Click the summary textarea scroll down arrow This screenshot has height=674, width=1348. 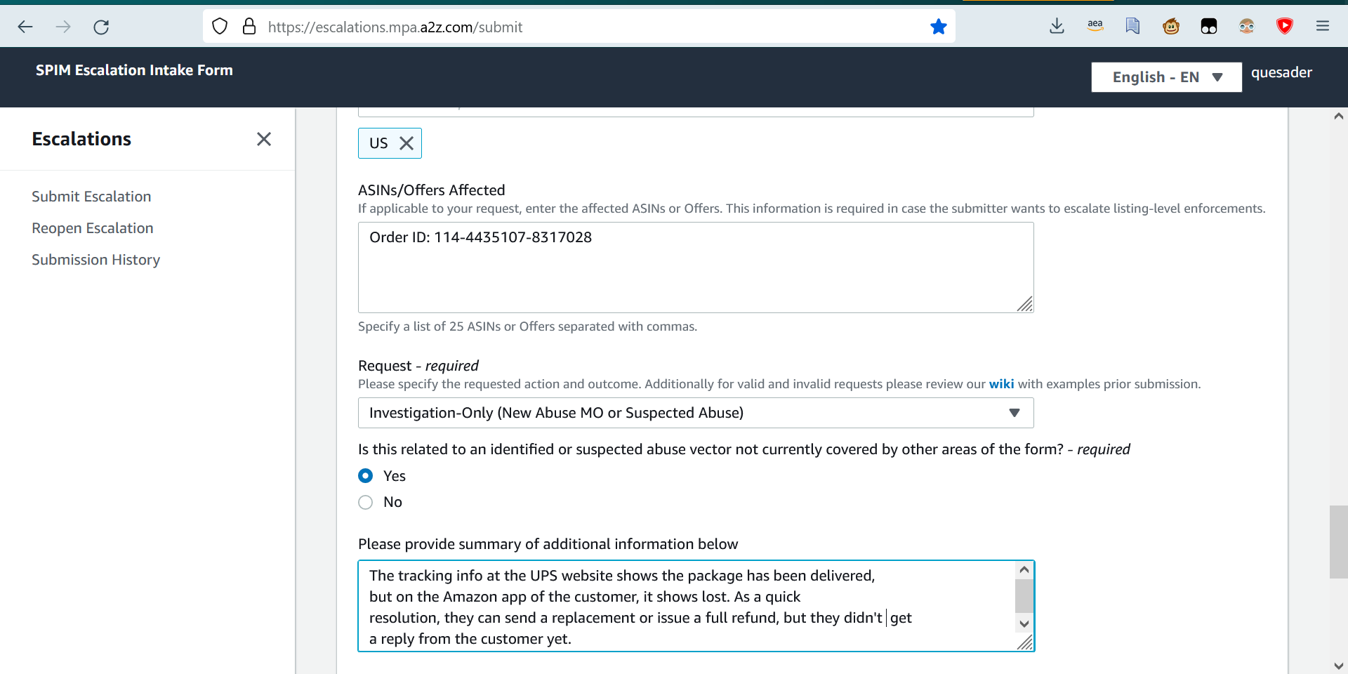(x=1024, y=623)
